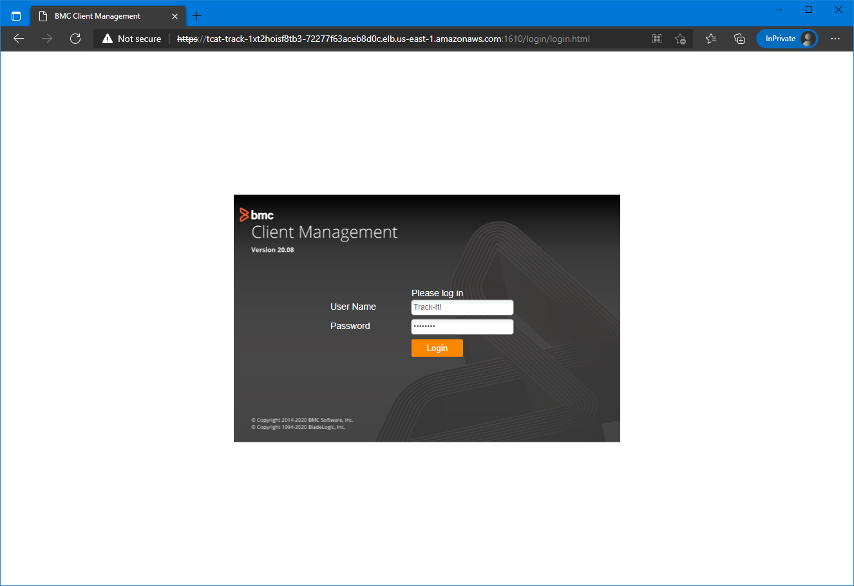The height and width of the screenshot is (586, 854).
Task: Focus the Password input field
Action: [x=462, y=326]
